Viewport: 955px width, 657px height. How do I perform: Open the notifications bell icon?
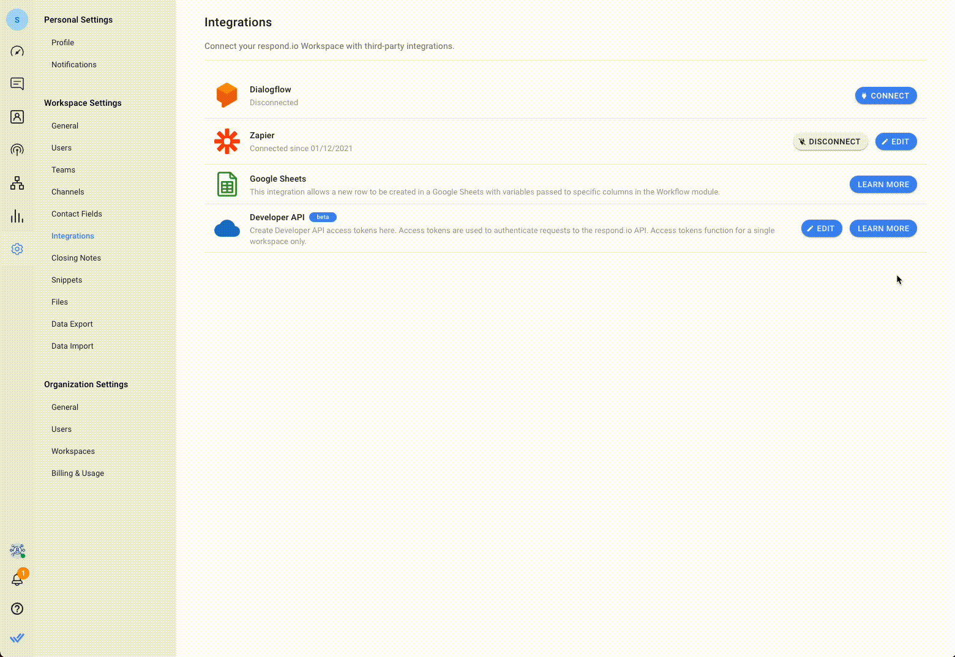click(x=17, y=579)
